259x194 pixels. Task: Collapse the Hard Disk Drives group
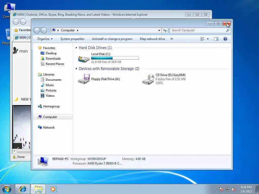pos(76,48)
